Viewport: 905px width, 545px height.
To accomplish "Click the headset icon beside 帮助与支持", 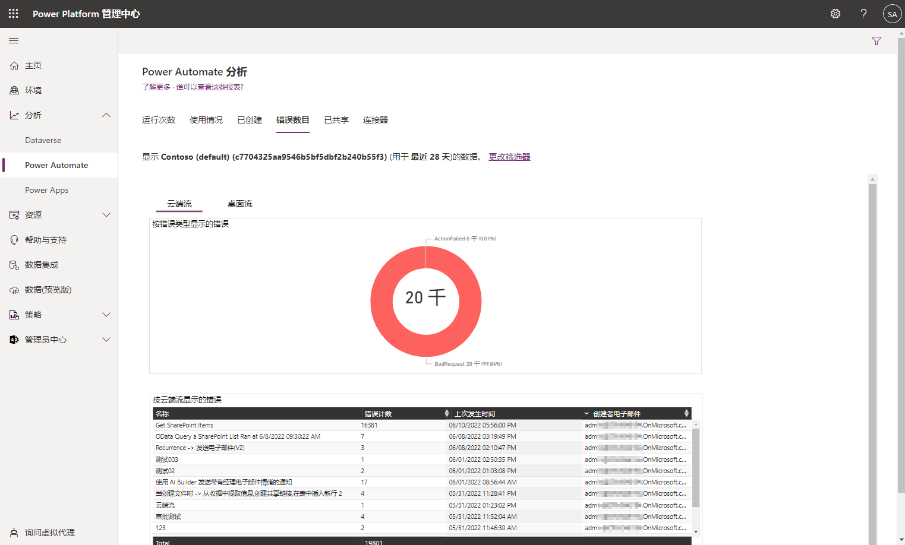I will (x=14, y=240).
